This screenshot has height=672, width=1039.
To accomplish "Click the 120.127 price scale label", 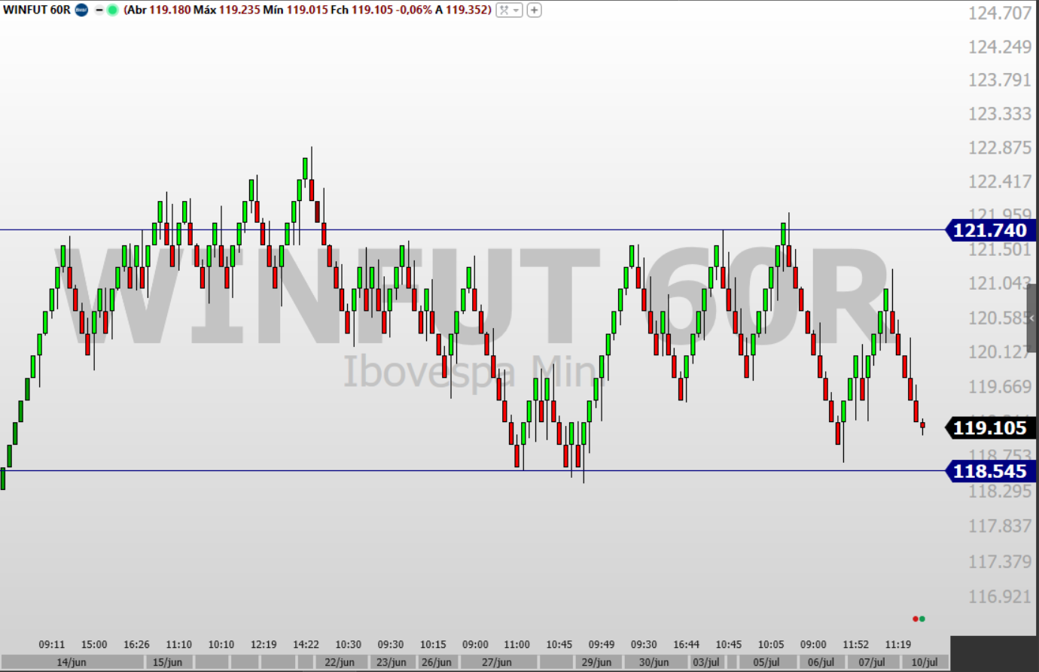I will tap(1000, 352).
